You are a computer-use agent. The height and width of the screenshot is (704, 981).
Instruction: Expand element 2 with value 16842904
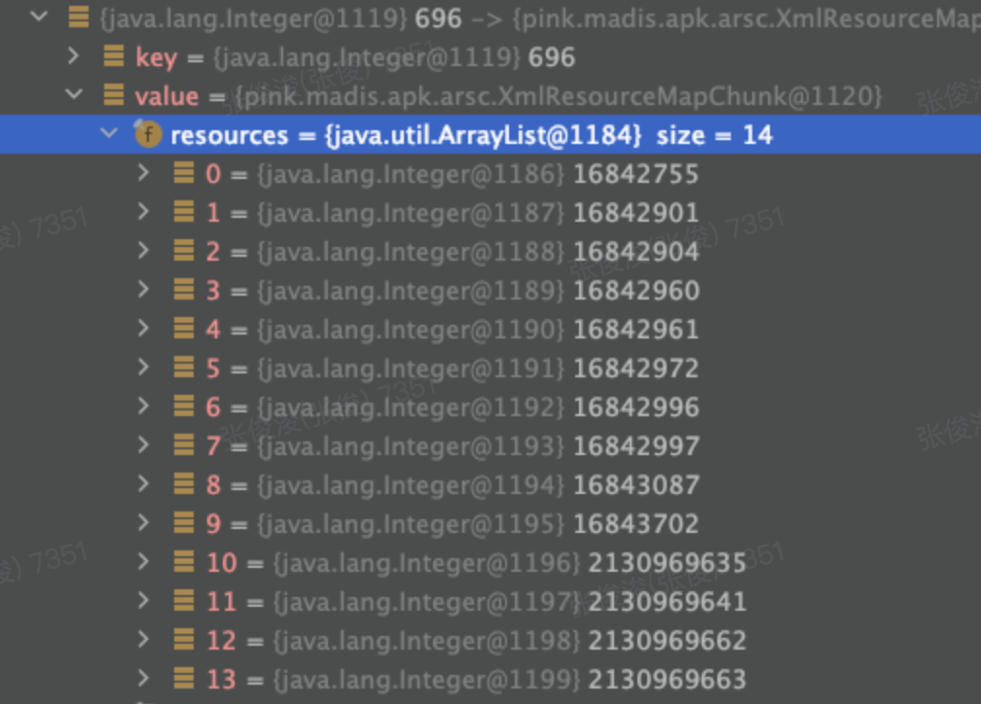(143, 251)
